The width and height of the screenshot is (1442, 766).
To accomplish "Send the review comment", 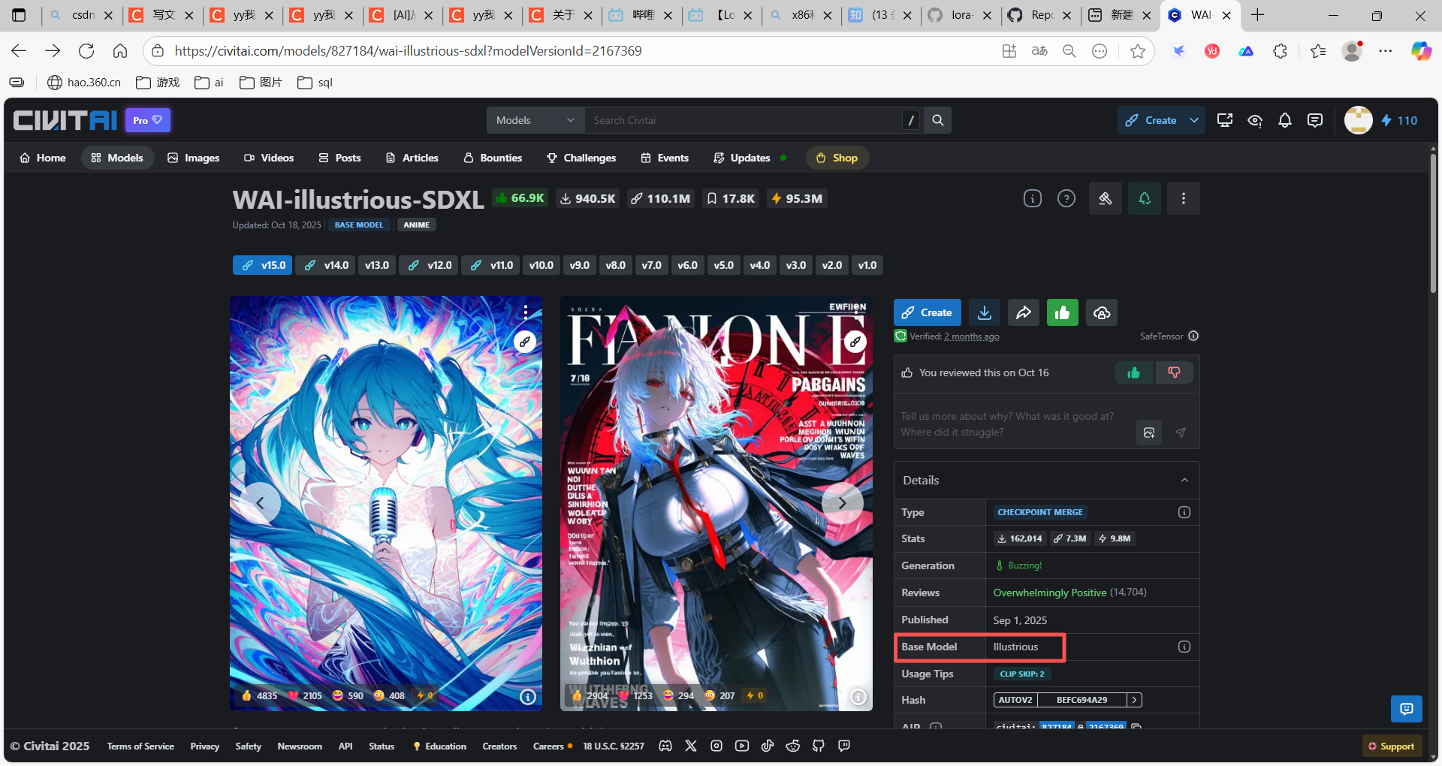I will pyautogui.click(x=1181, y=433).
